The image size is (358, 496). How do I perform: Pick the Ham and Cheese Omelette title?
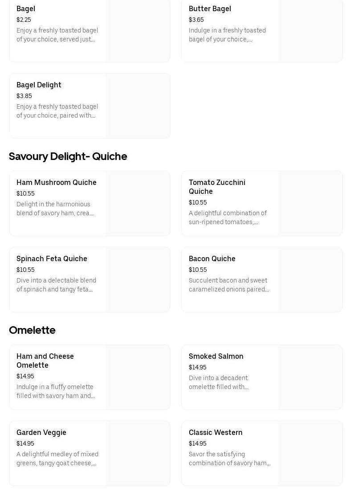tap(45, 361)
